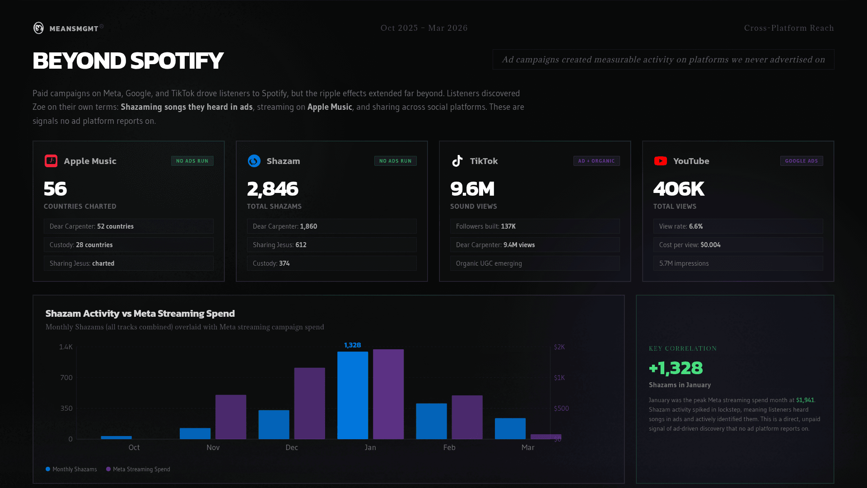Click the November blue Shazams bar
867x488 pixels.
(195, 433)
